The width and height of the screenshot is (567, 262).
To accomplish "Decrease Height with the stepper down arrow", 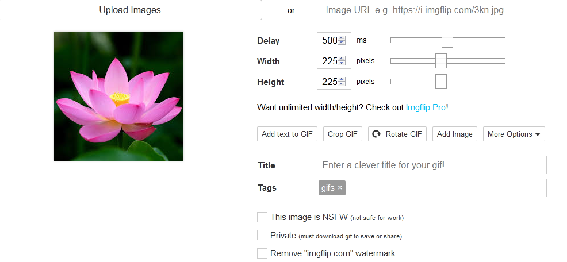I will (342, 84).
